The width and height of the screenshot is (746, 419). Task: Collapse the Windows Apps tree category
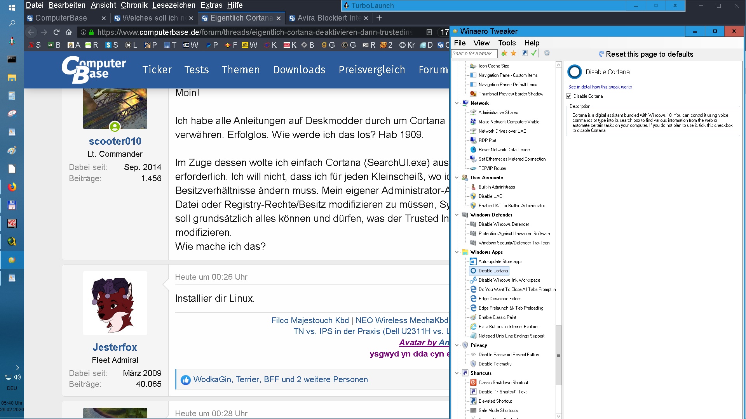click(457, 252)
